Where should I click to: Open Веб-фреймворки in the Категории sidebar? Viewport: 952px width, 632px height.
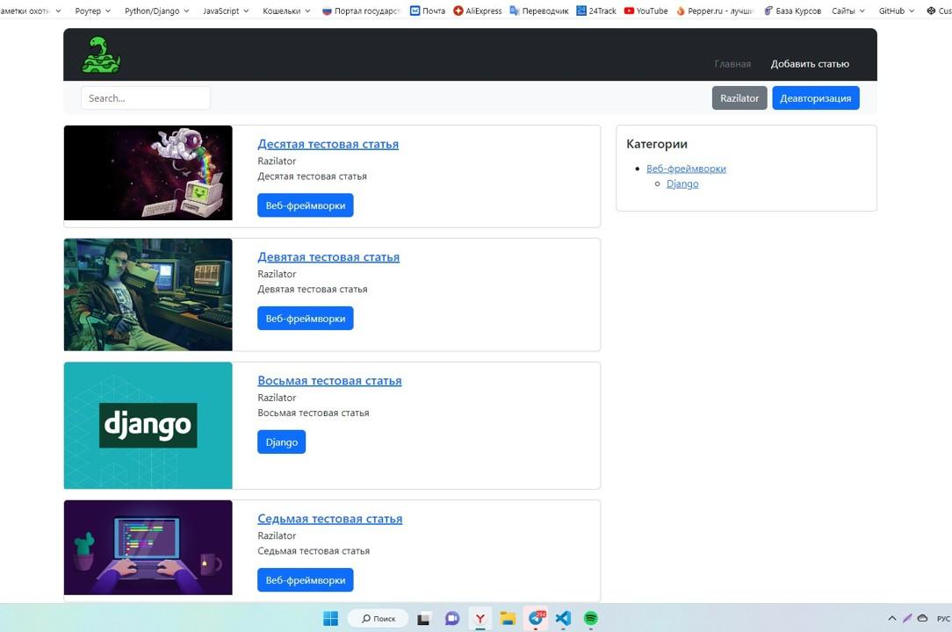click(686, 169)
